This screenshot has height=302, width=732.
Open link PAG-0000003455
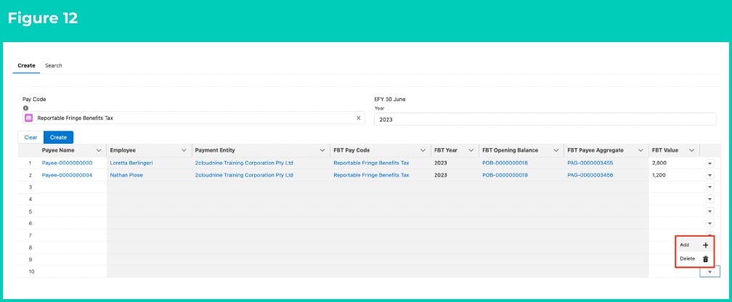590,163
